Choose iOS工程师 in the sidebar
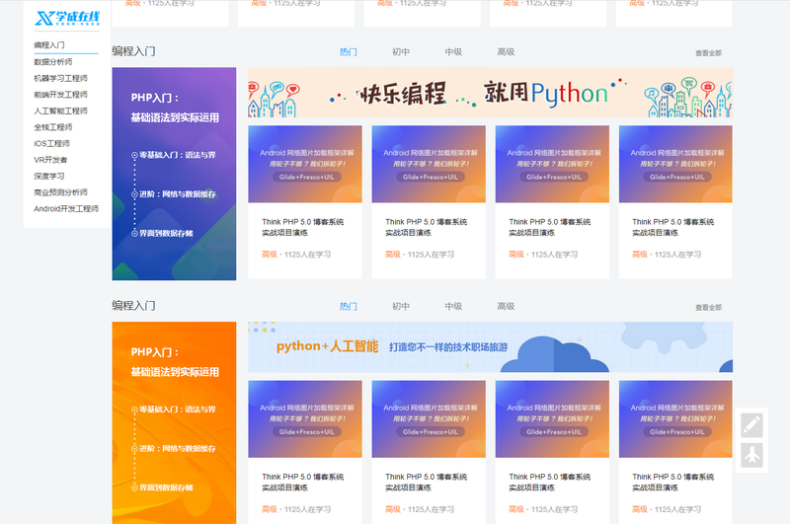 (x=52, y=143)
